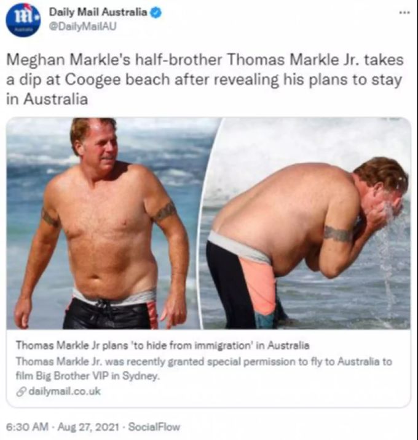The height and width of the screenshot is (440, 418).
Task: Click the armband tattoo in the right photo
Action: click(338, 233)
